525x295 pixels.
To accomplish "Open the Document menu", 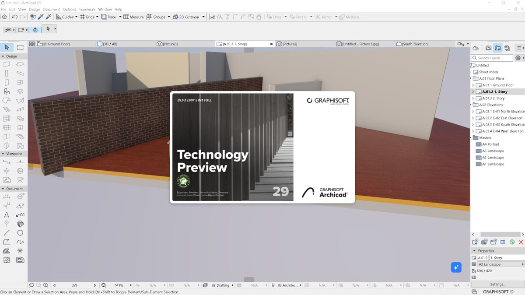I will pyautogui.click(x=51, y=9).
